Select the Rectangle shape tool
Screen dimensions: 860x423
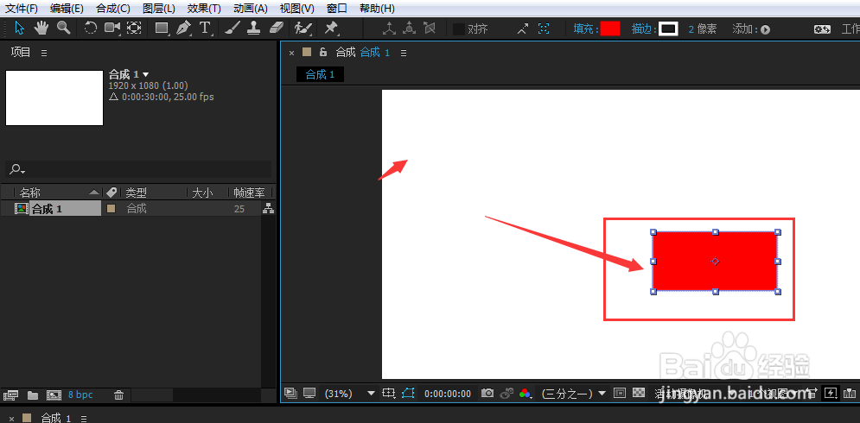[x=162, y=28]
